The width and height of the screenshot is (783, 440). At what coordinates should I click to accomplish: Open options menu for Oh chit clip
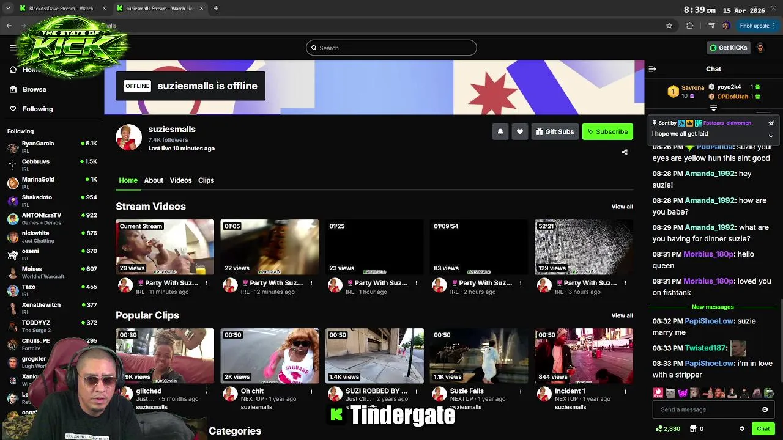[x=311, y=391]
